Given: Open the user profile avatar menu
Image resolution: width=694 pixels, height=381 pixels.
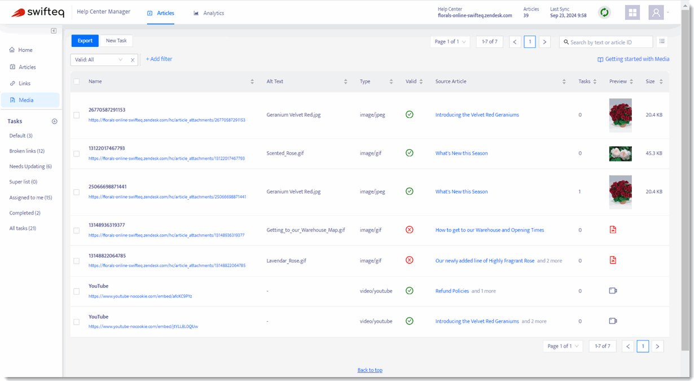Looking at the screenshot, I should click(x=656, y=12).
